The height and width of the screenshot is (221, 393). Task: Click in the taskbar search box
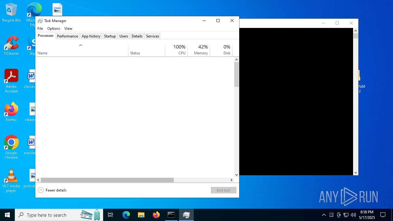pyautogui.click(x=59, y=215)
